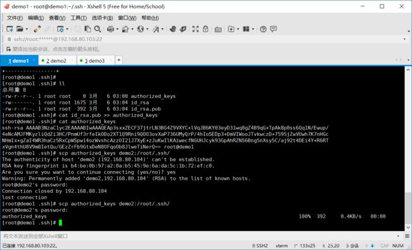Open the 窗口(W) menu
Viewport: 412px width, 250px height.
(x=127, y=18)
